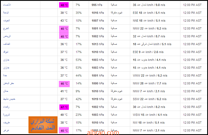Open the الأحساء city link
Viewport: 208px width, 135px height.
point(7,5)
